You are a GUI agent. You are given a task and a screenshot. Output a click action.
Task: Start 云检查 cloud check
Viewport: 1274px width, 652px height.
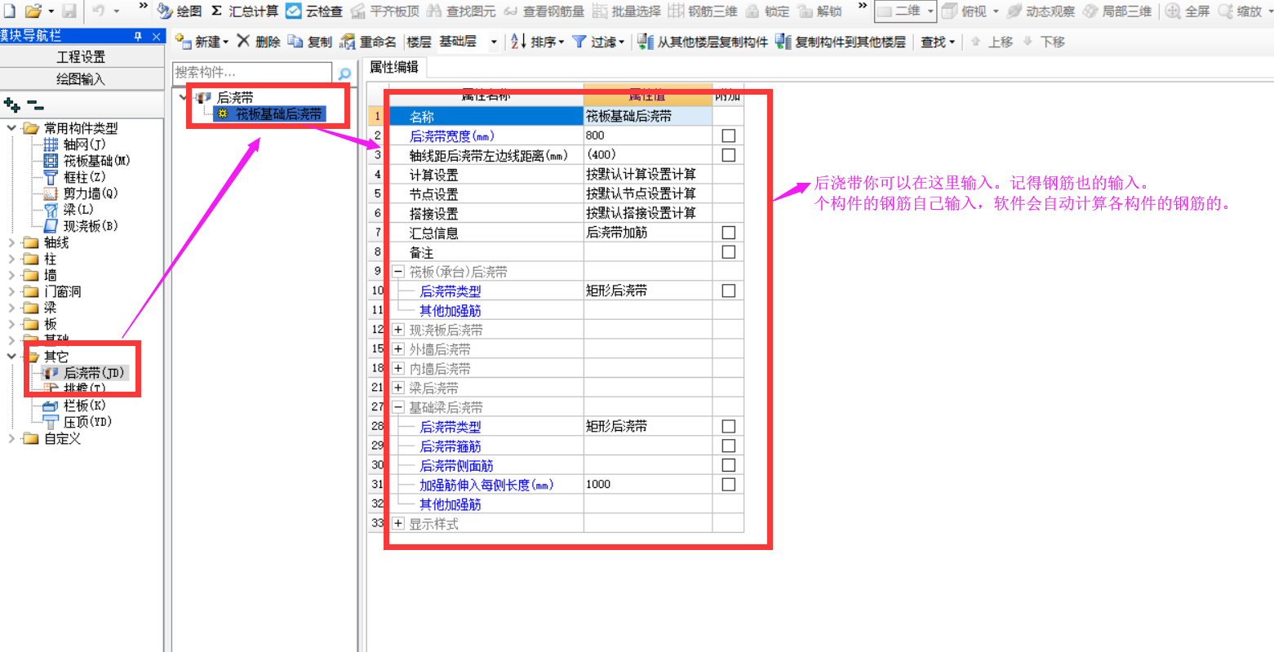click(314, 11)
